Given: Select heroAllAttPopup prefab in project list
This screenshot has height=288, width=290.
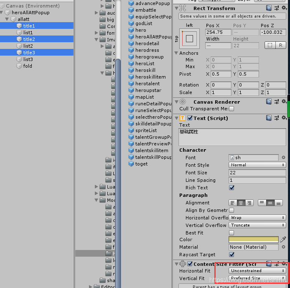Looking at the screenshot, I should [150, 37].
